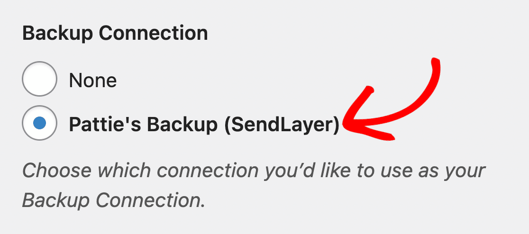Select the None radio button
529x234 pixels.
(x=39, y=79)
